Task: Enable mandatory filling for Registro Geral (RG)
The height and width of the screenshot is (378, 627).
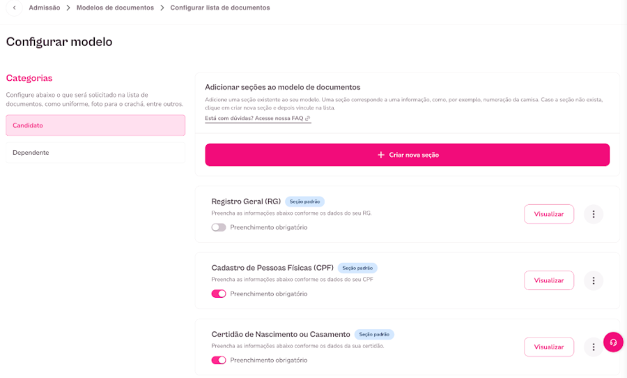Action: pyautogui.click(x=219, y=227)
